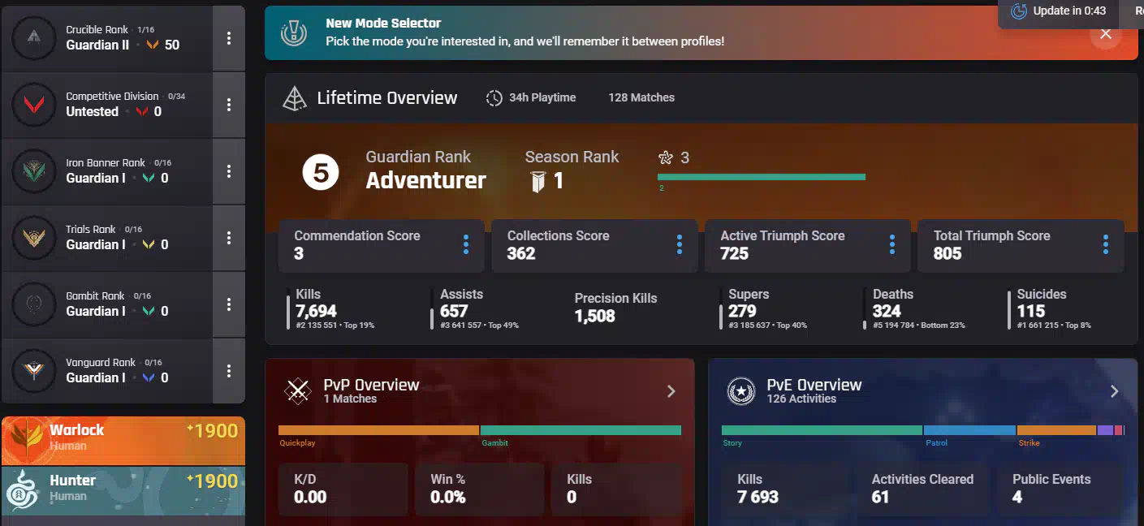Click the Trials Rank yellow chevron points icon
This screenshot has width=1144, height=526.
[x=149, y=244]
